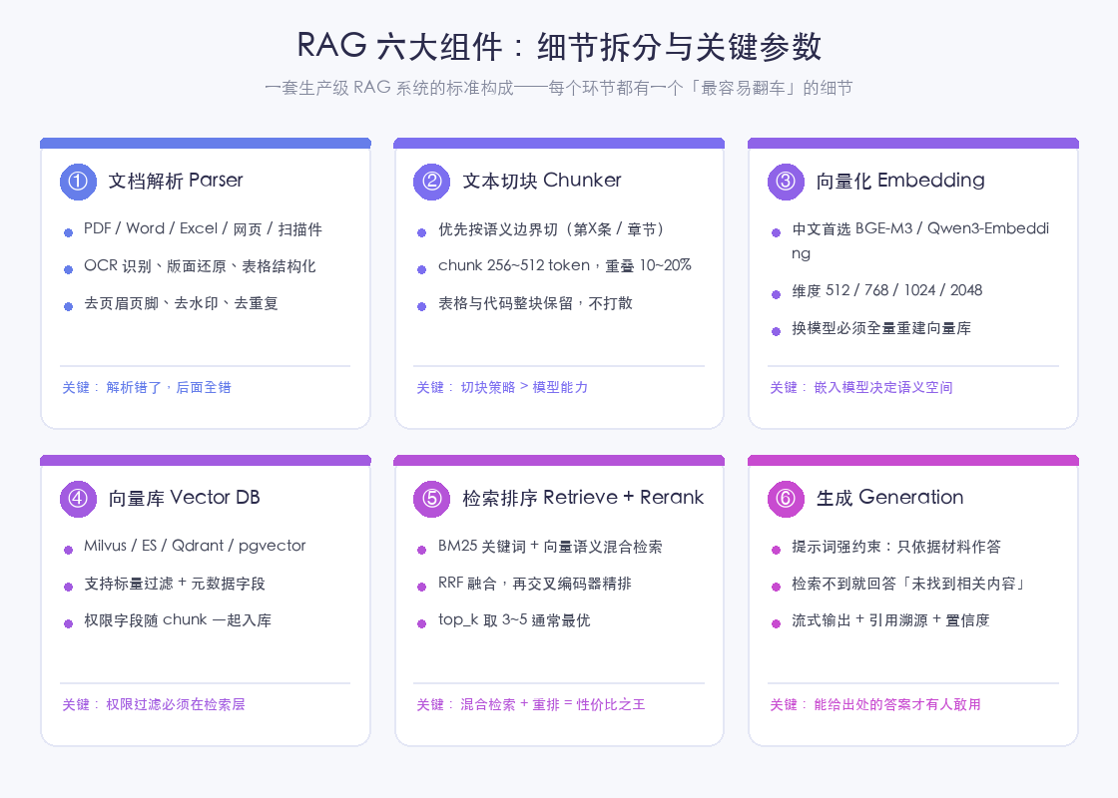
Task: Click the line RRF 融合，再交叉编码器精排
Action: tap(535, 583)
